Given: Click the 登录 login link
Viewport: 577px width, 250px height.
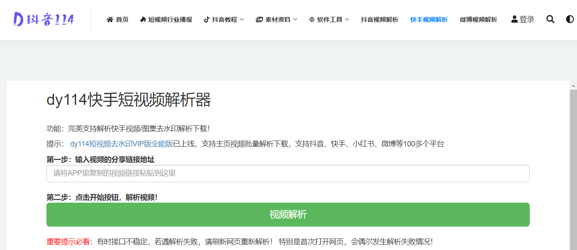Looking at the screenshot, I should [523, 19].
